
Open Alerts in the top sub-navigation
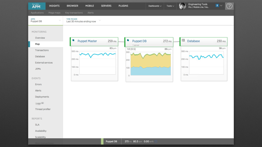pyautogui.click(x=91, y=13)
